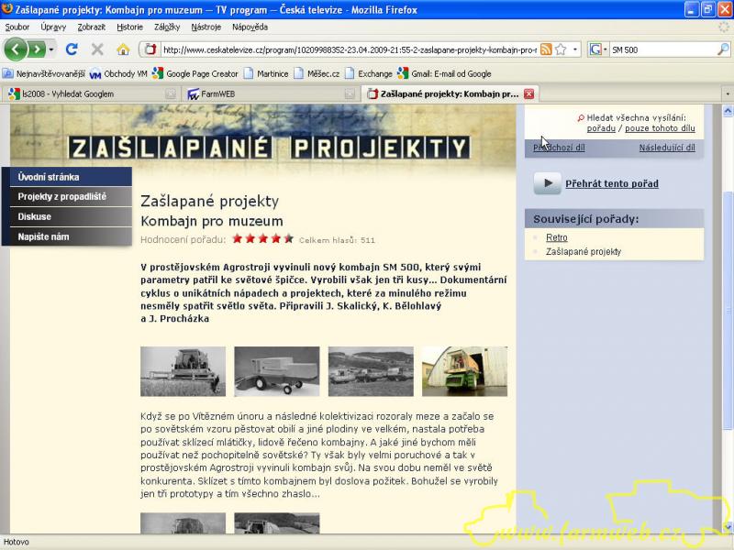734x550 pixels.
Task: Rate the programme with the fifth star
Action: tap(289, 239)
